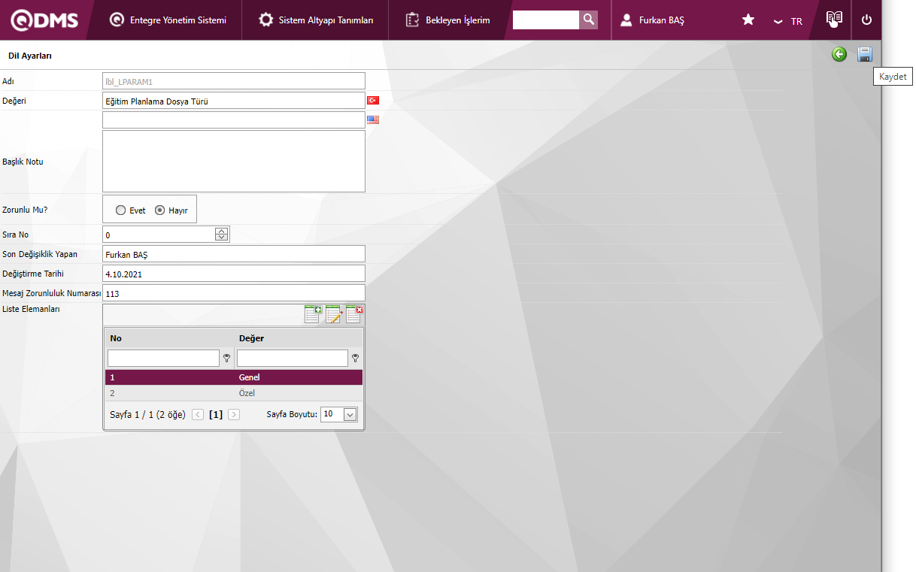Click the English value input field
Viewport: 916px width, 572px height.
point(234,120)
